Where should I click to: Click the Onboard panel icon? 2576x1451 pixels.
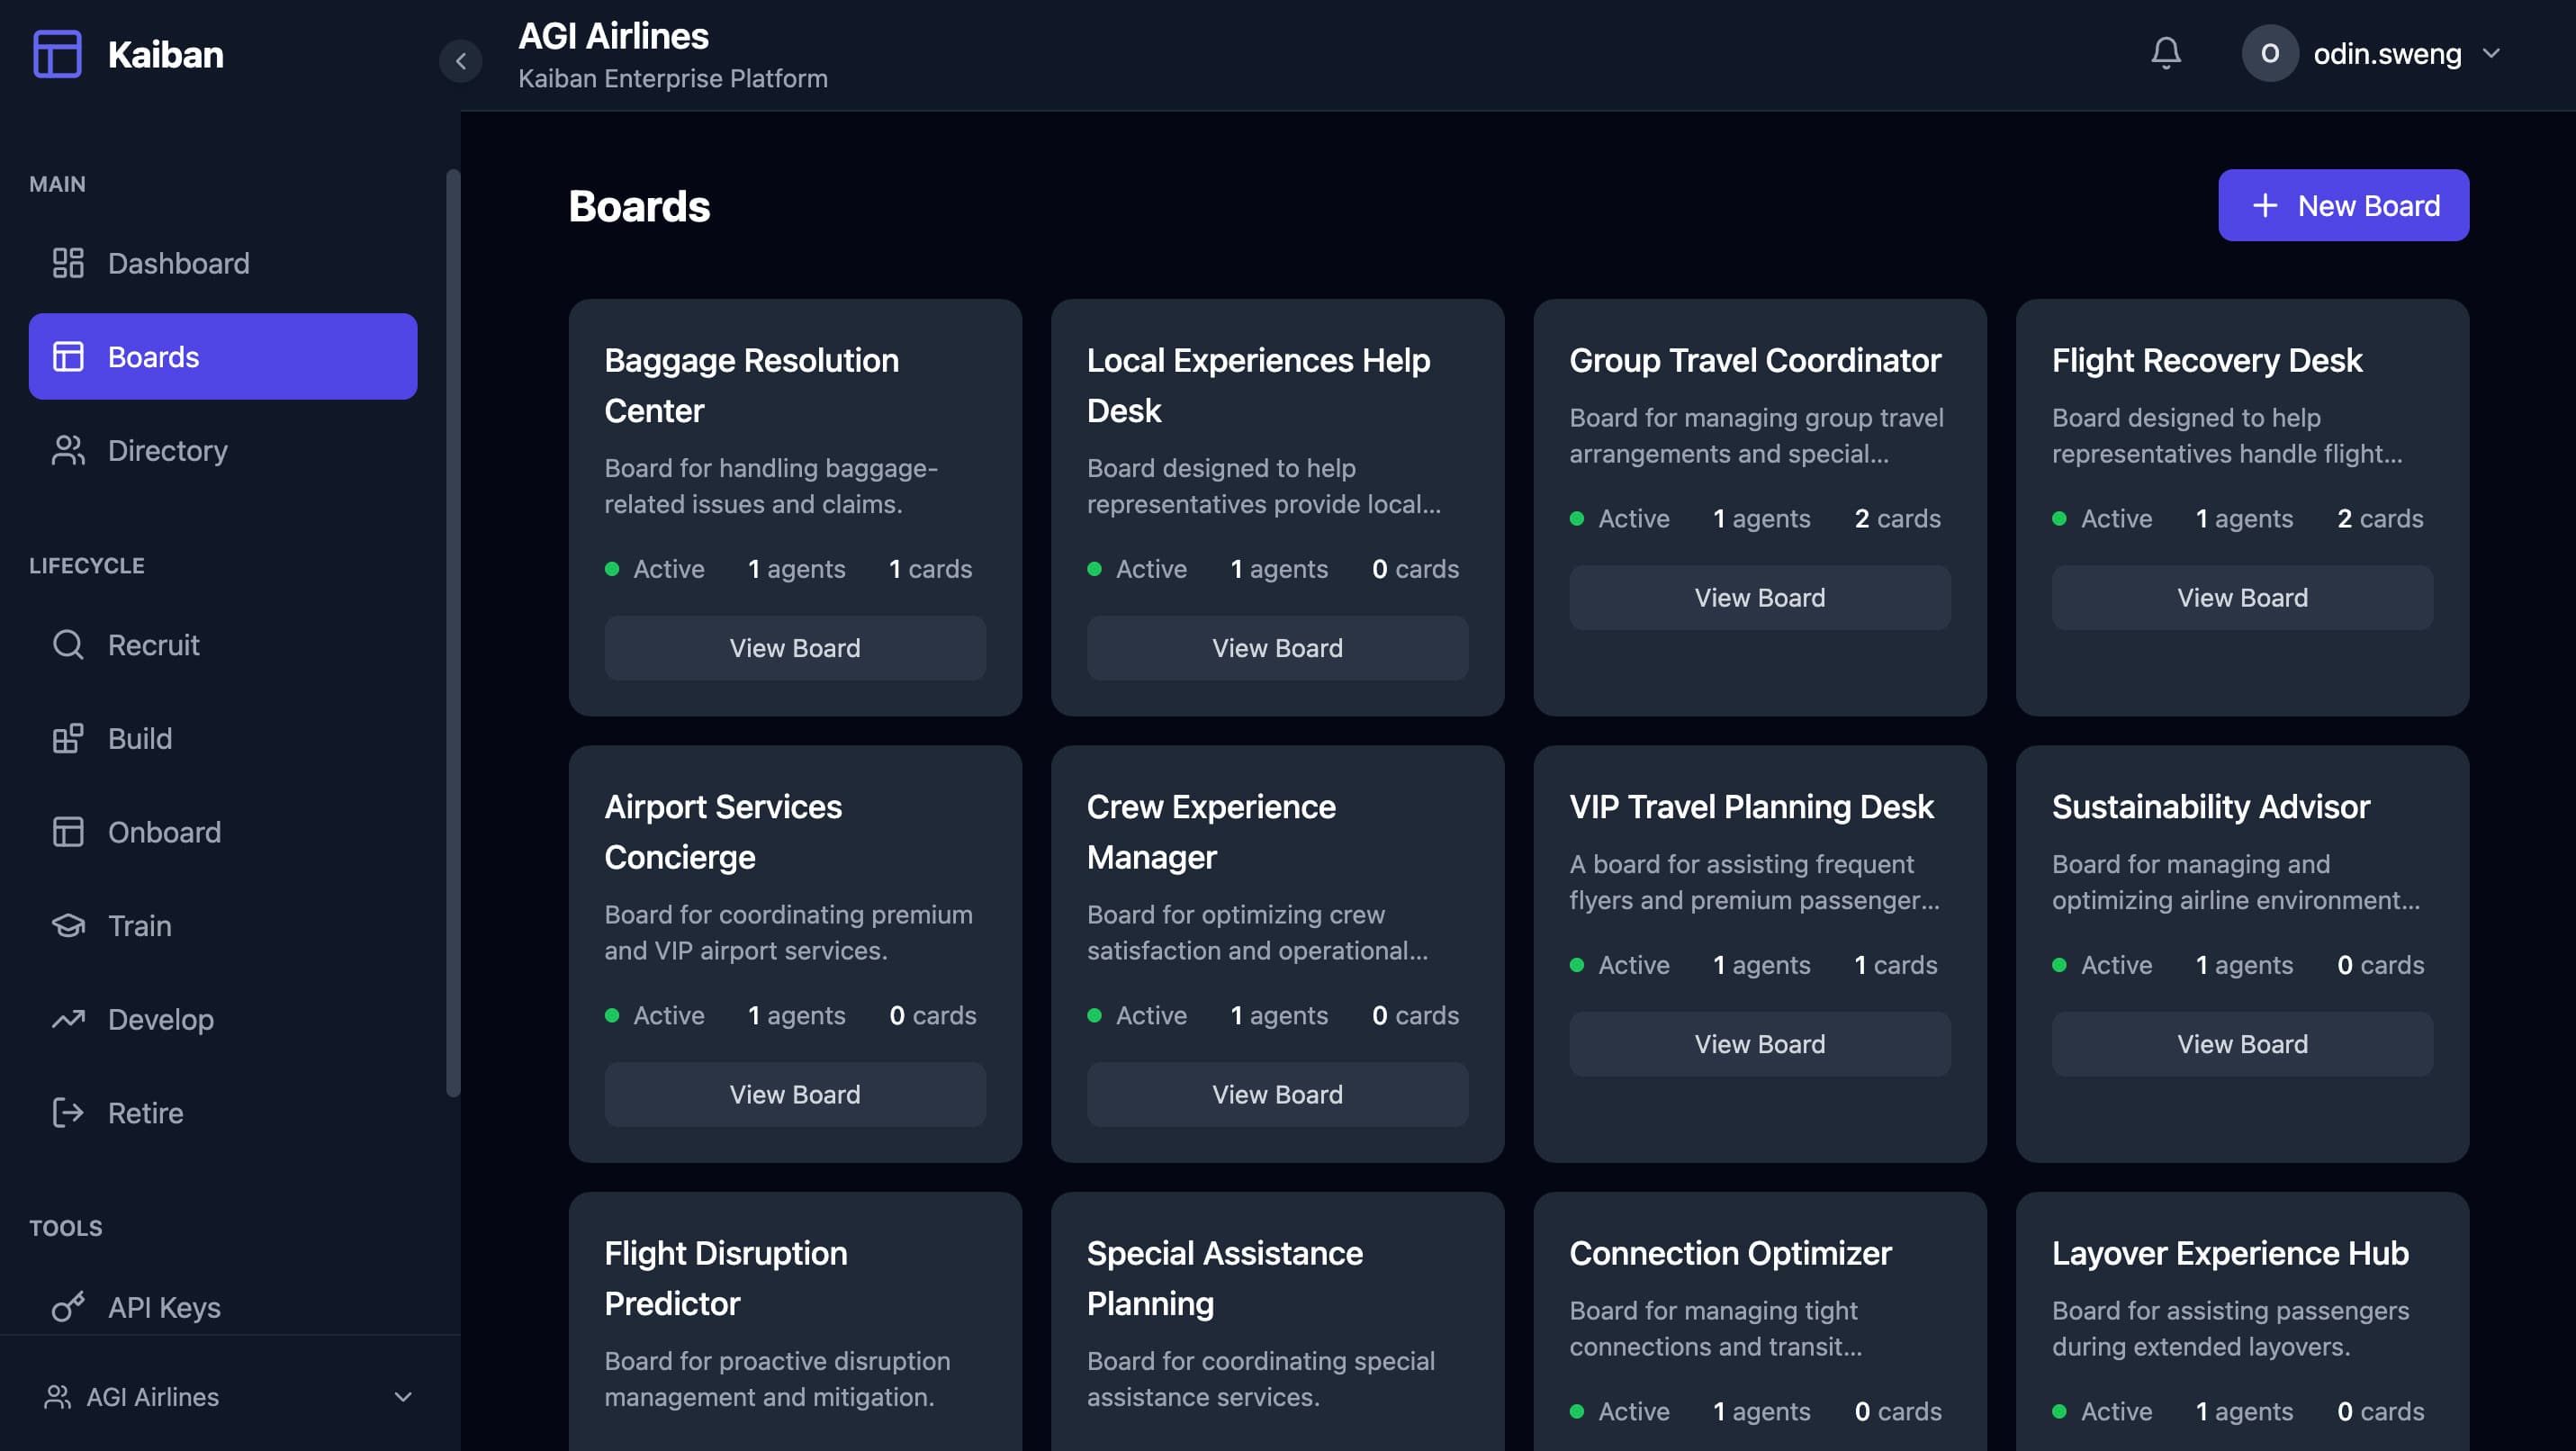pyautogui.click(x=68, y=832)
